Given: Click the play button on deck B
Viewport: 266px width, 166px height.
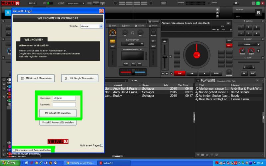Looking at the screenshot, I should coord(204,73).
